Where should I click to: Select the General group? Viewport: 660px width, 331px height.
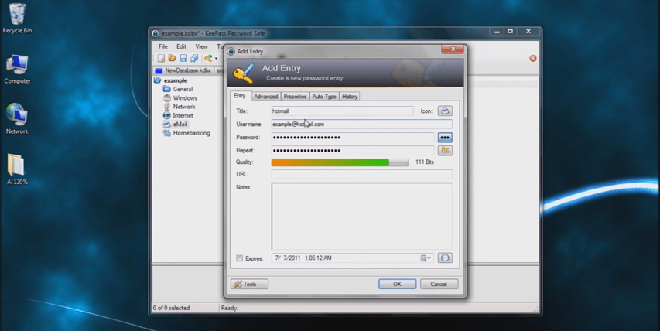point(183,89)
